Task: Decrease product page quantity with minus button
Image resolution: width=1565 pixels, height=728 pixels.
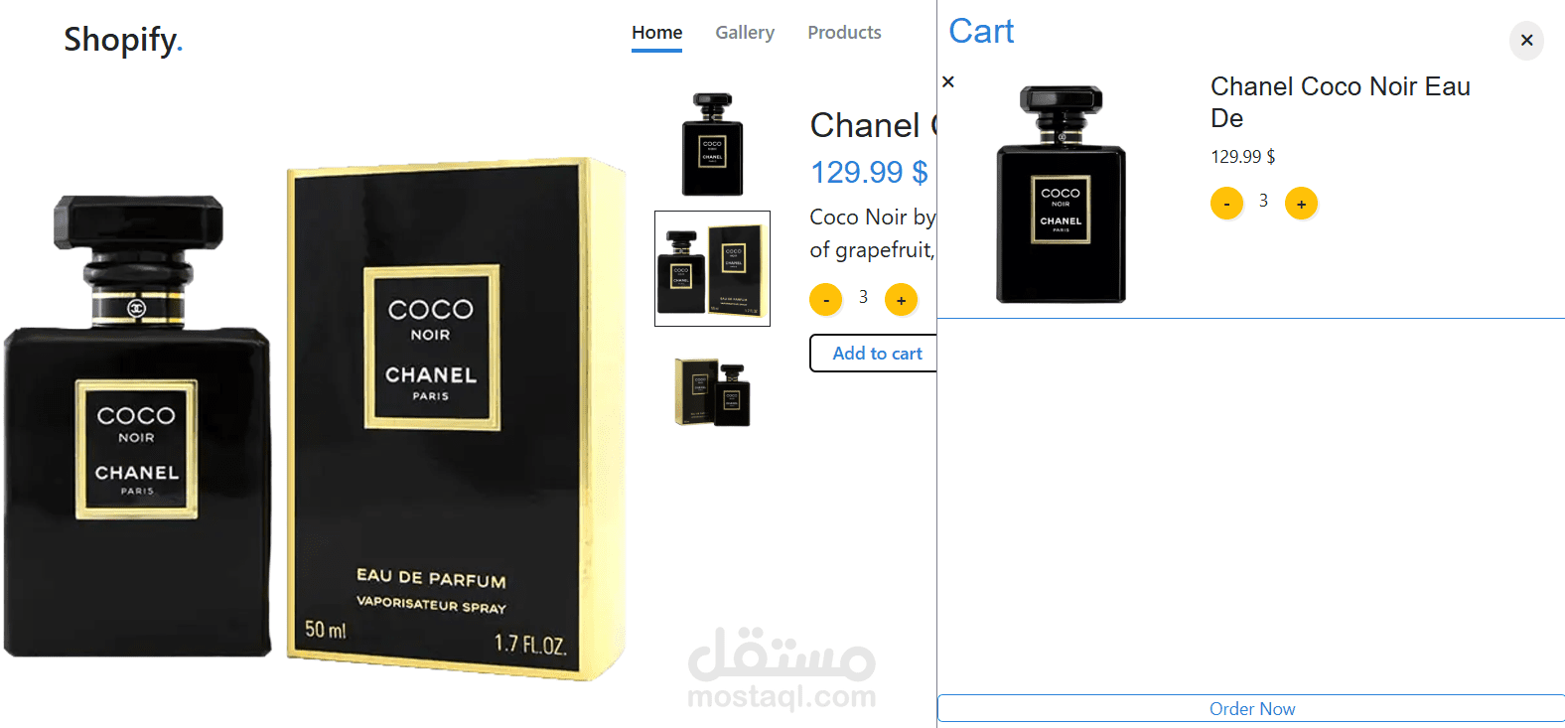Action: 825,299
